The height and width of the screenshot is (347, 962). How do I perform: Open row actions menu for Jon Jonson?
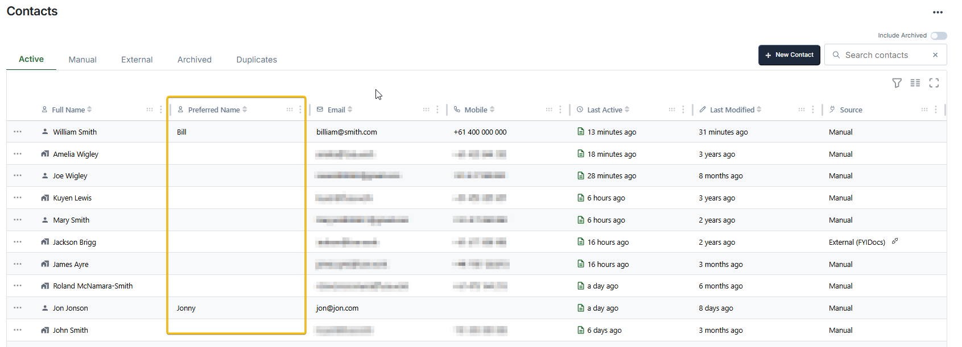[x=18, y=308]
